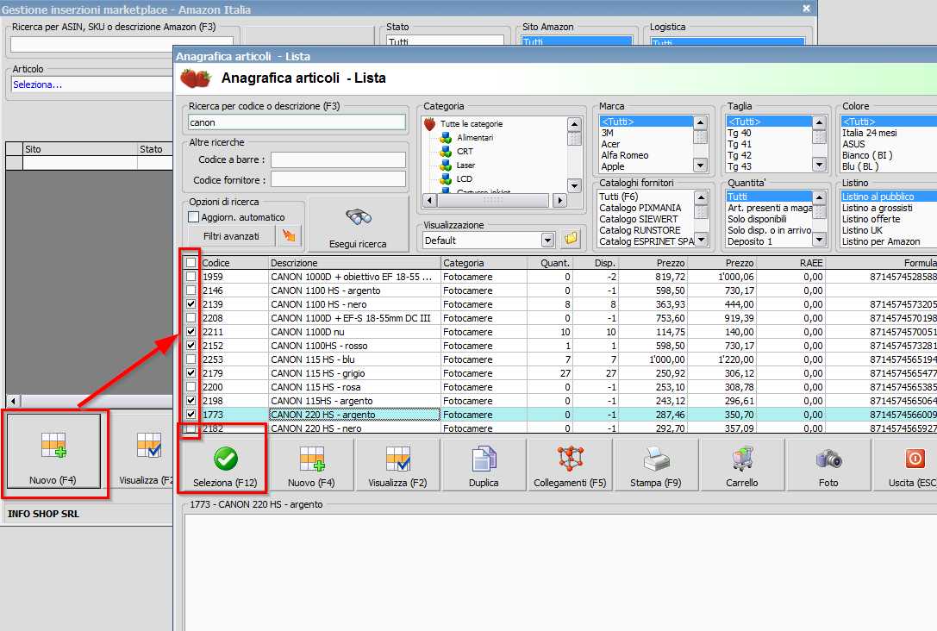Check the row 1959 CANON 1000D checkbox
937x631 pixels.
pos(191,276)
